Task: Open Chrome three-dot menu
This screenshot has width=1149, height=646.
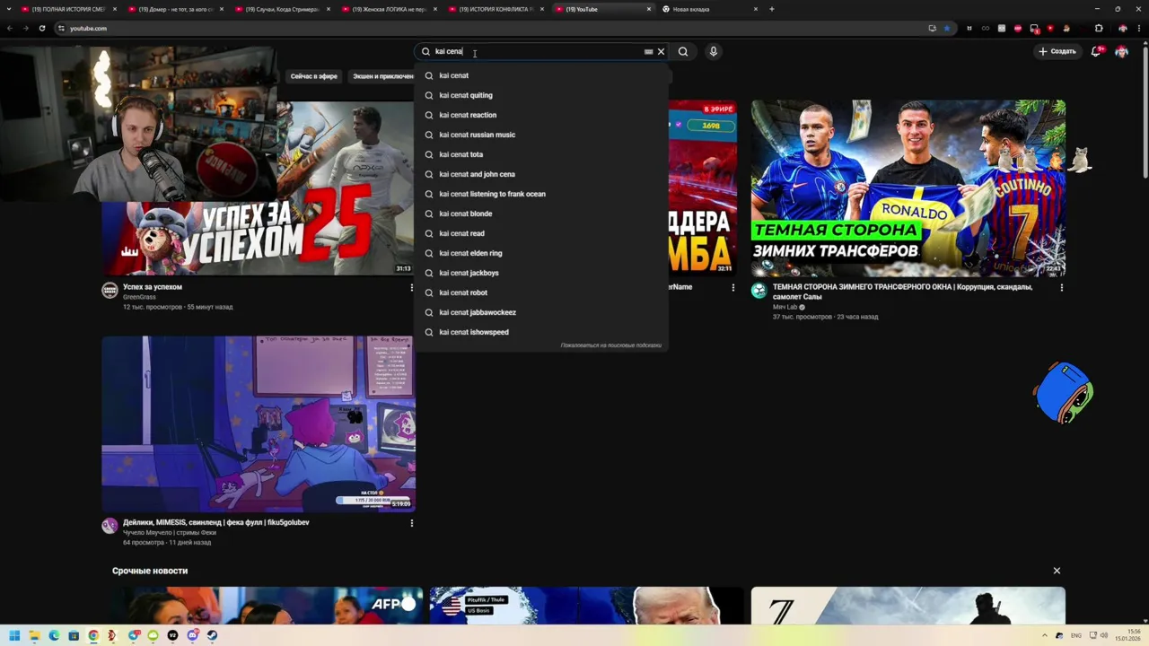Action: (x=1137, y=28)
